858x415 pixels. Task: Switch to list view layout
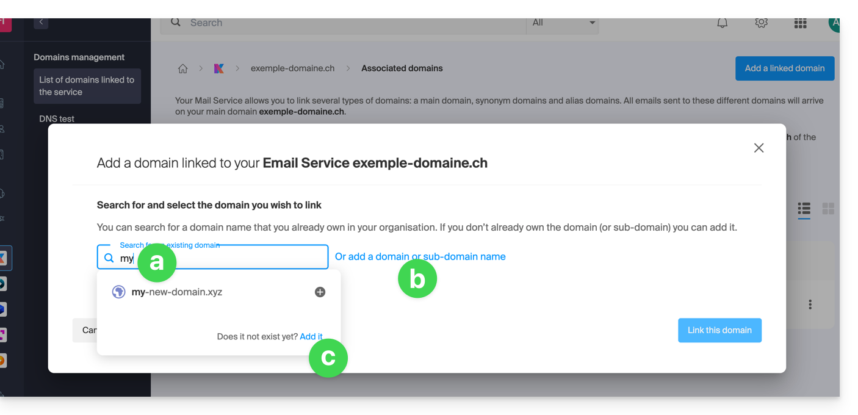[804, 209]
